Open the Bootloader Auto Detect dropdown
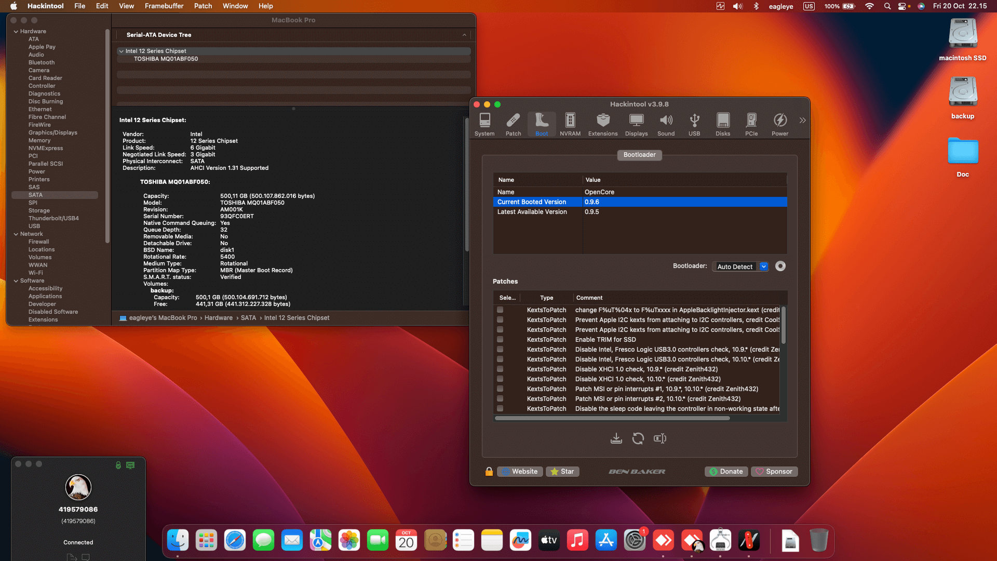The width and height of the screenshot is (997, 561). pos(740,266)
